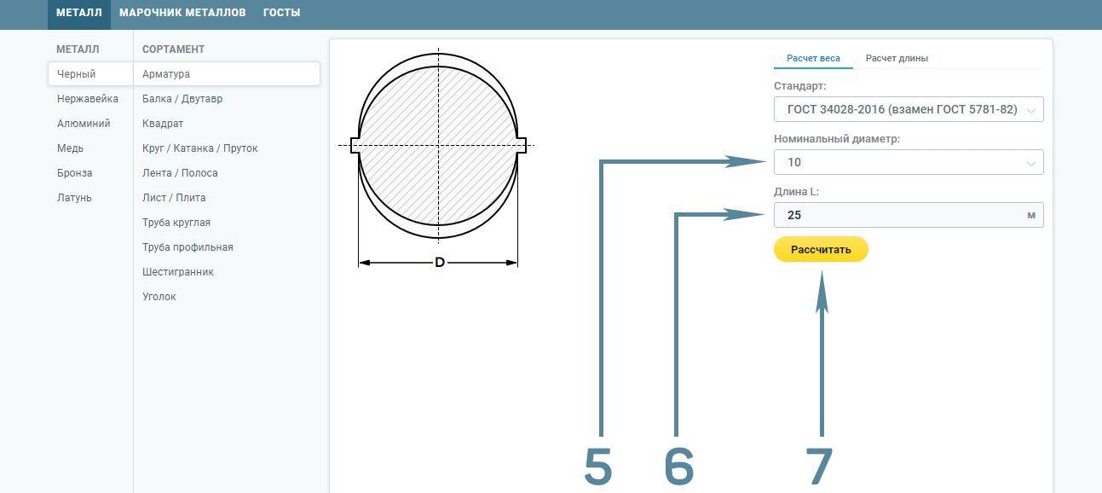Open МАРОЧНИК МЕТАЛЛОВ in the top navigation
The image size is (1102, 493).
tap(182, 13)
